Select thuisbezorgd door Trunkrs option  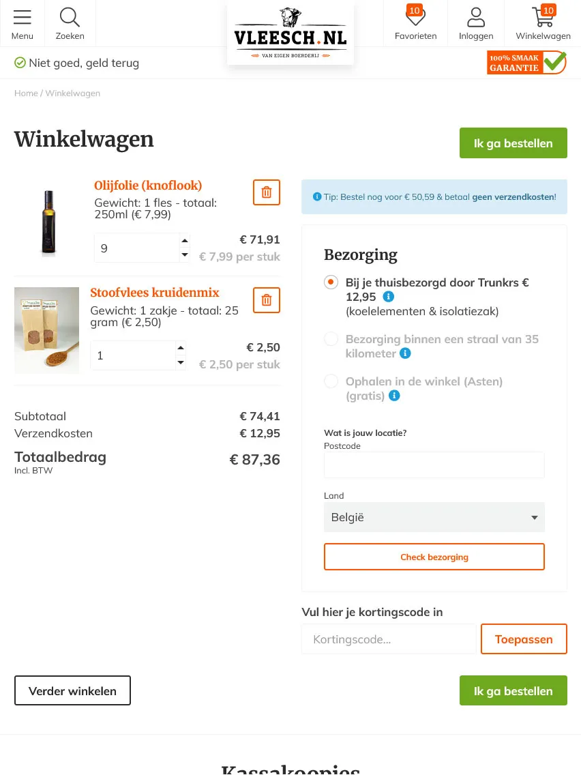(331, 282)
